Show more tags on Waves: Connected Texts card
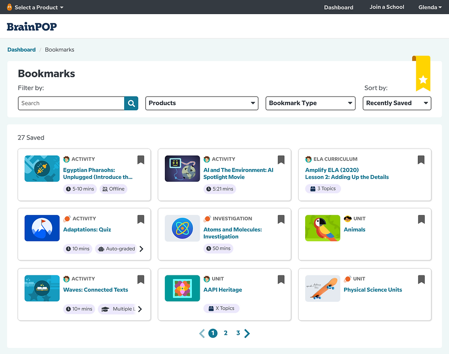449x354 pixels. pyautogui.click(x=140, y=309)
